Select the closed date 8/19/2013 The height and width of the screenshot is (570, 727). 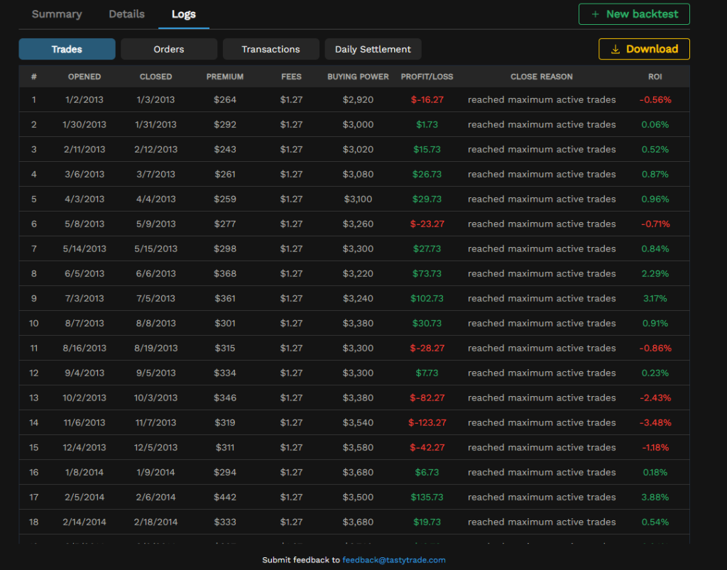tap(155, 348)
